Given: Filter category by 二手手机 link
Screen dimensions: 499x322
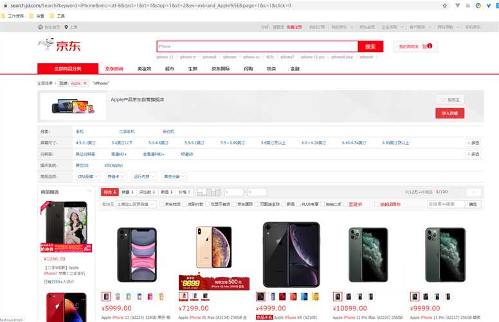Looking at the screenshot, I should 127,131.
